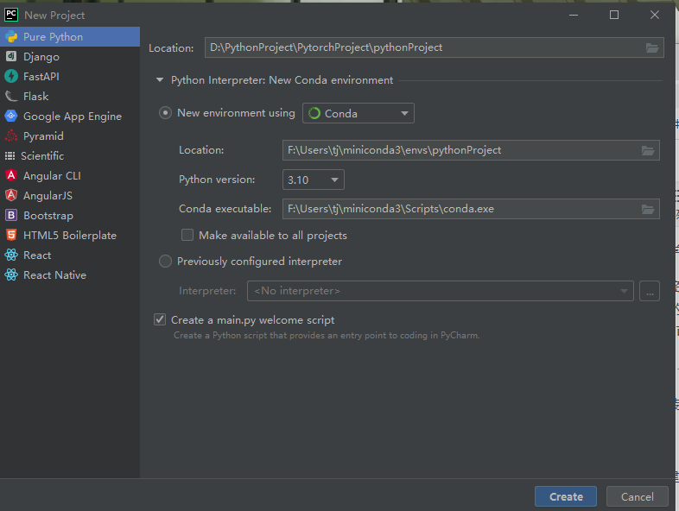The height and width of the screenshot is (511, 679).
Task: Click the Flask icon
Action: (x=11, y=96)
